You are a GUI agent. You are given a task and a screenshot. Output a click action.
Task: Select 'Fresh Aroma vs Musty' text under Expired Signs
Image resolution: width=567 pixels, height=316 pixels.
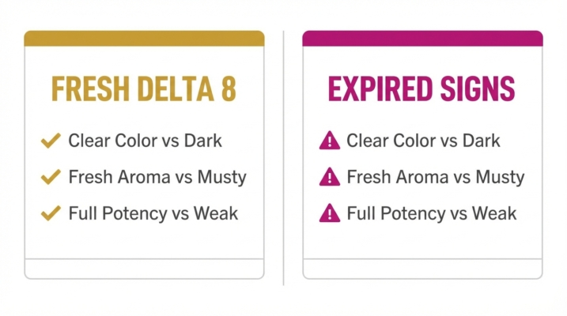click(435, 177)
